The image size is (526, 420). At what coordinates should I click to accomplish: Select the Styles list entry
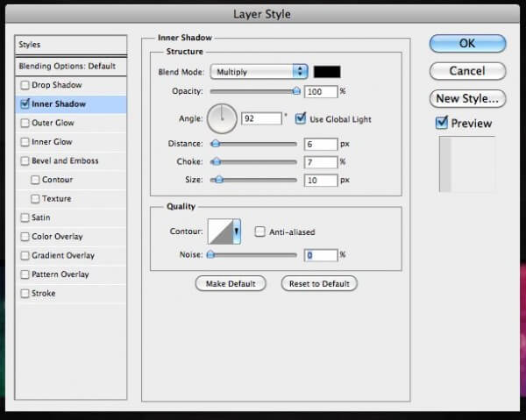(x=71, y=45)
